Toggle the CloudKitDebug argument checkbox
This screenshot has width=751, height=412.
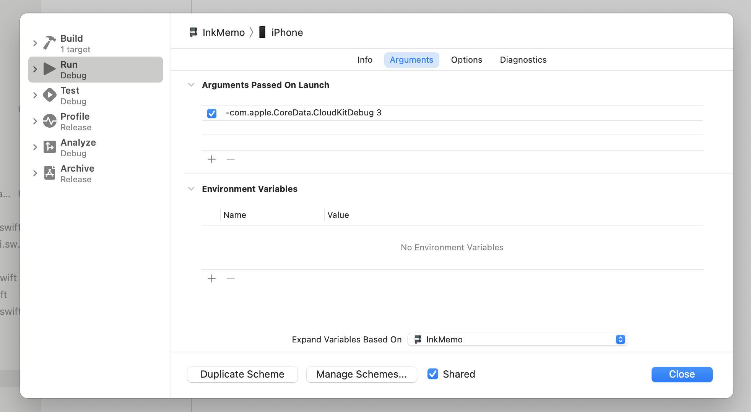(x=212, y=113)
